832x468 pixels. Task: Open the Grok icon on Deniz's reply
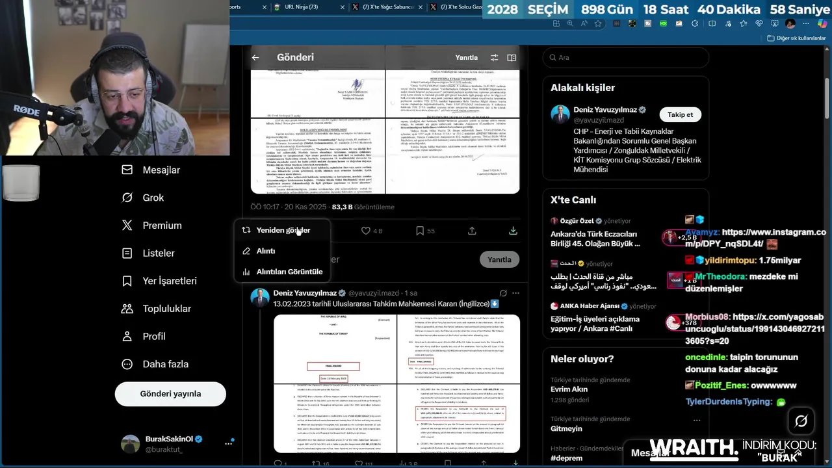click(503, 293)
